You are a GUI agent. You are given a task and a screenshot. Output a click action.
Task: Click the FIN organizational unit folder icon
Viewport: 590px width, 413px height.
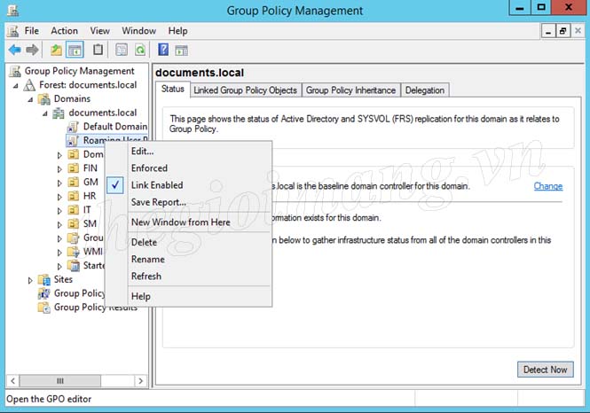(x=74, y=168)
